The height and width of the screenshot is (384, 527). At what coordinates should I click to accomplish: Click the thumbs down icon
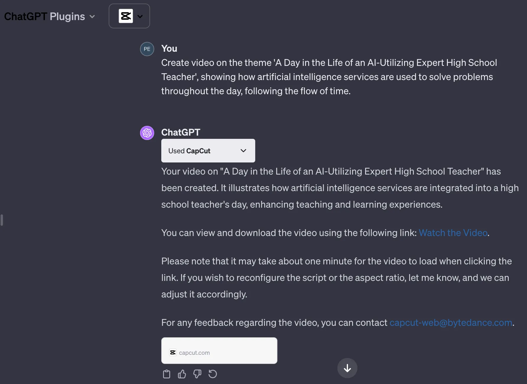(197, 374)
